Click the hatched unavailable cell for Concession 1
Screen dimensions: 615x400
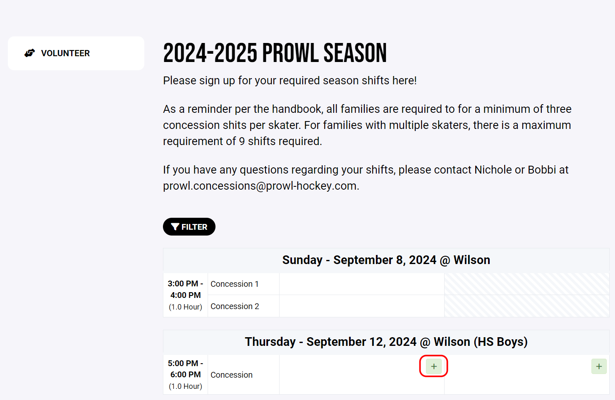coord(526,284)
